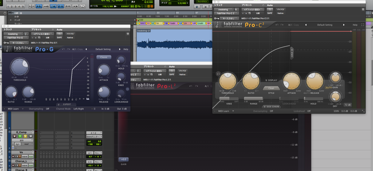Click the RANGE slider in Pro-C 2
This screenshot has width=373, height=171.
(254, 99)
